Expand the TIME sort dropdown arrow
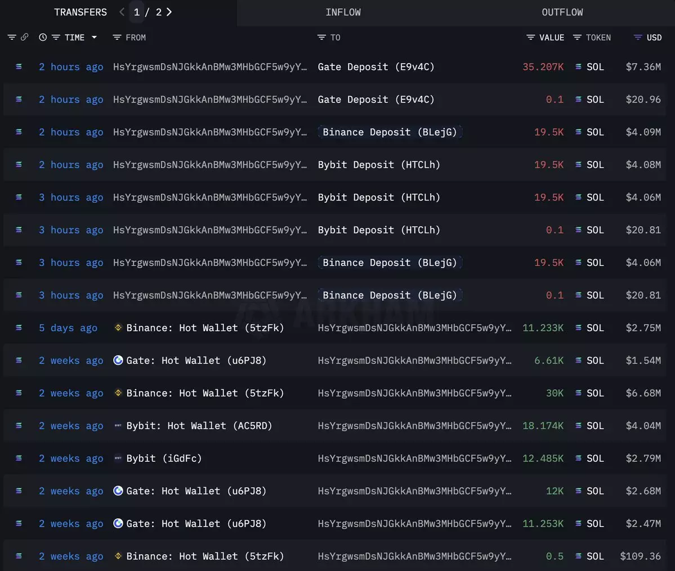This screenshot has height=571, width=675. tap(94, 37)
